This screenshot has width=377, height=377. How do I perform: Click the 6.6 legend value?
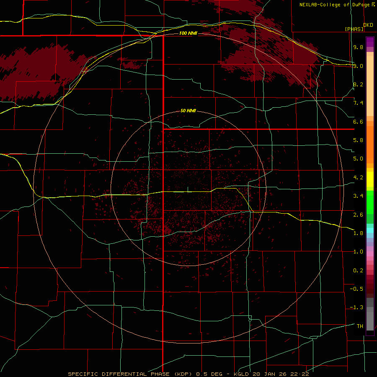pos(358,121)
